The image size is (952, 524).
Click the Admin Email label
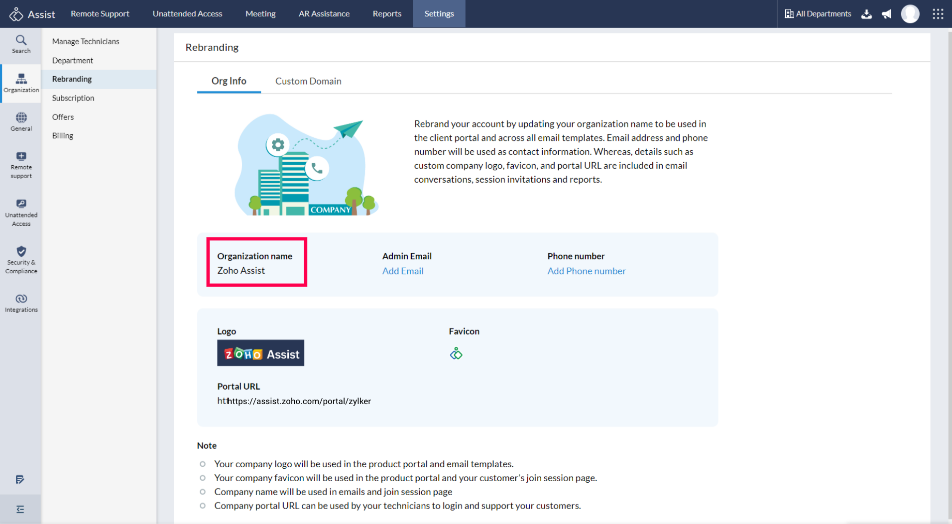pyautogui.click(x=407, y=256)
